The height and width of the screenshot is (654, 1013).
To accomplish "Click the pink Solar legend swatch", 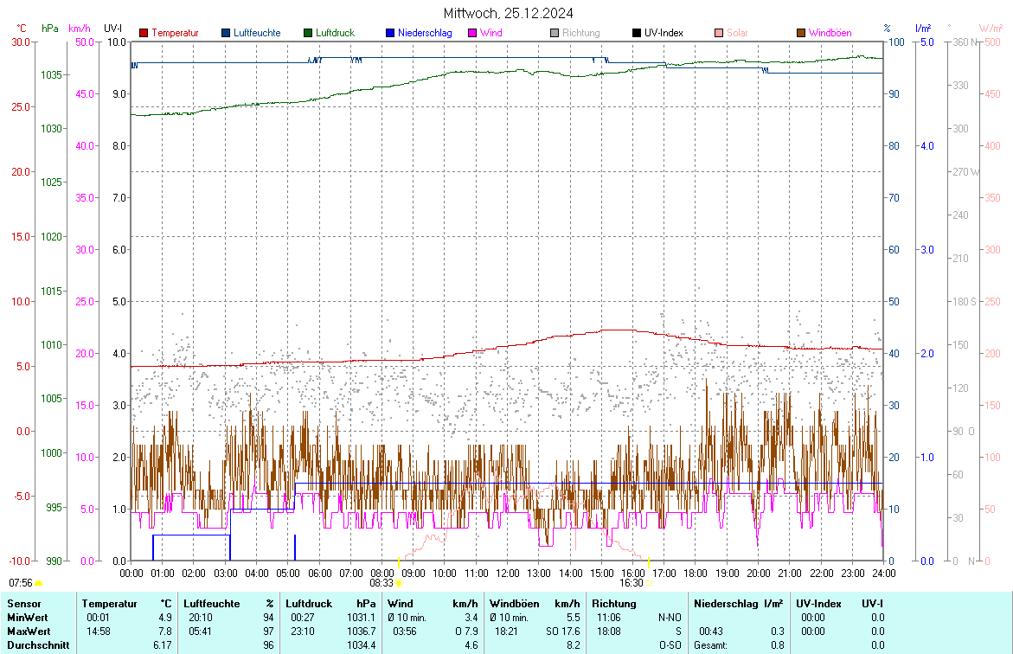I will [719, 33].
